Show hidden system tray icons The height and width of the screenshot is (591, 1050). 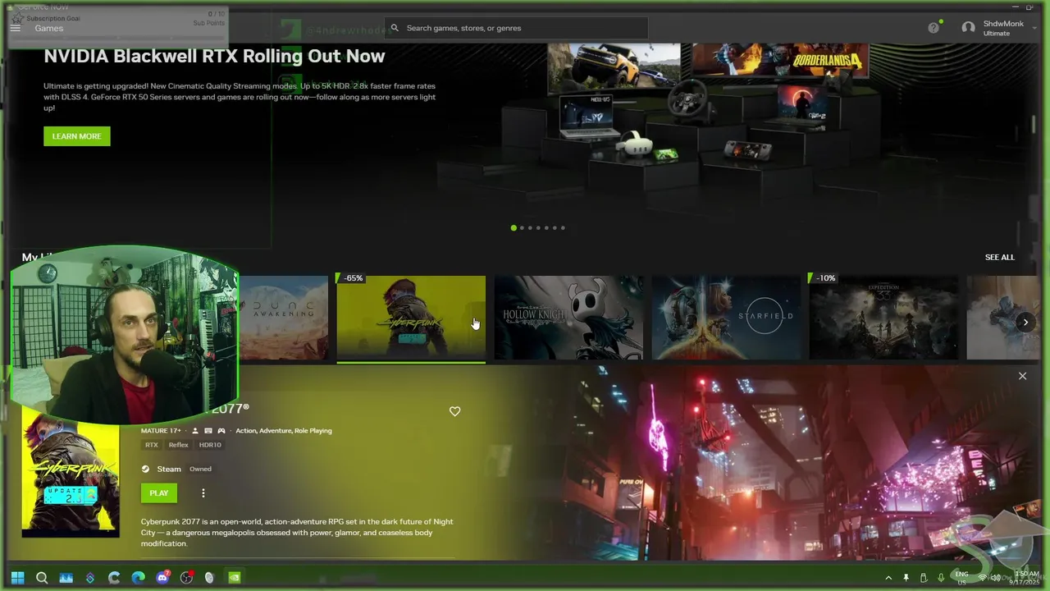pyautogui.click(x=888, y=578)
